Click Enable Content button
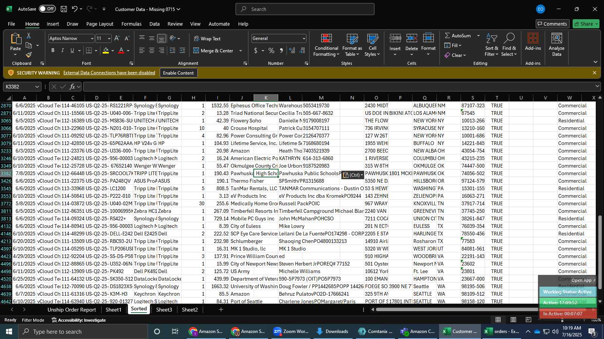Image resolution: width=604 pixels, height=339 pixels. pyautogui.click(x=178, y=73)
